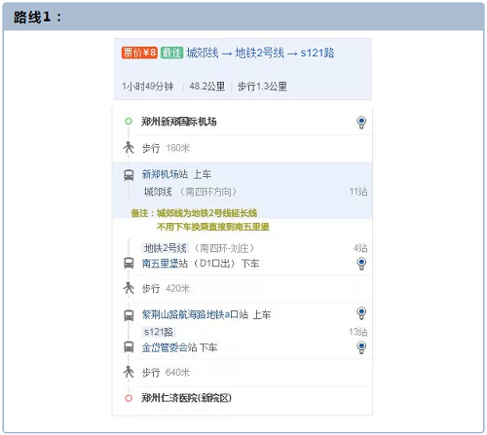
Task: Select the 地铁2号线 line label
Action: [x=166, y=248]
